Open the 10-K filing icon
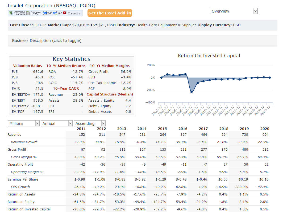The height and width of the screenshot is (212, 287). pos(45,13)
